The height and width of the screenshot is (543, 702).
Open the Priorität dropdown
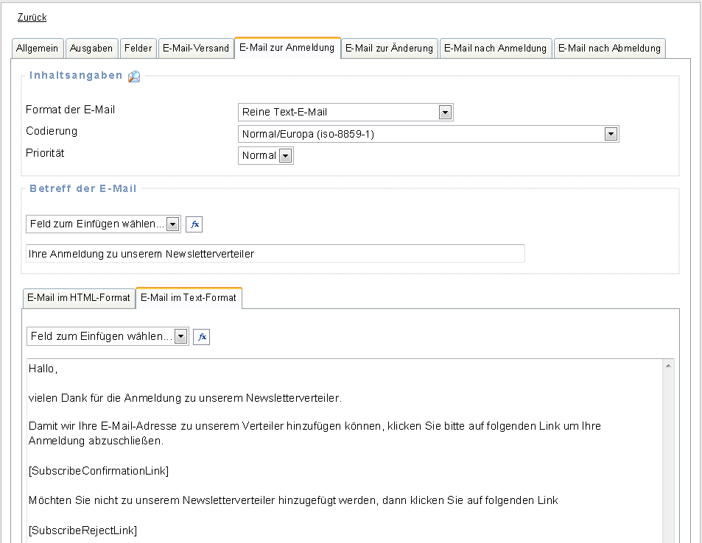[x=266, y=155]
